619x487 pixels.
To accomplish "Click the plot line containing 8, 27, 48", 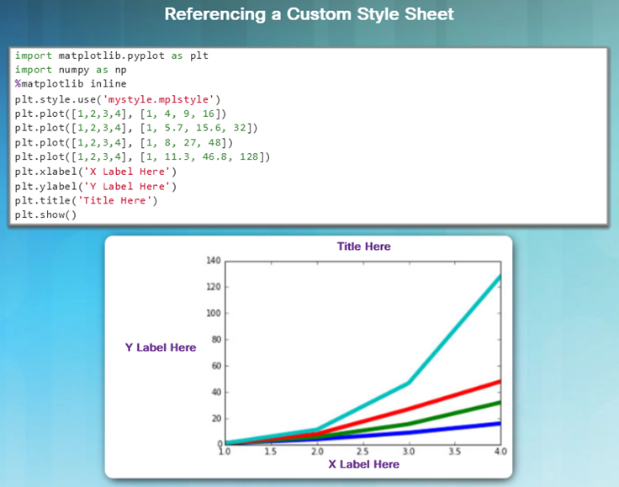I will (x=124, y=142).
